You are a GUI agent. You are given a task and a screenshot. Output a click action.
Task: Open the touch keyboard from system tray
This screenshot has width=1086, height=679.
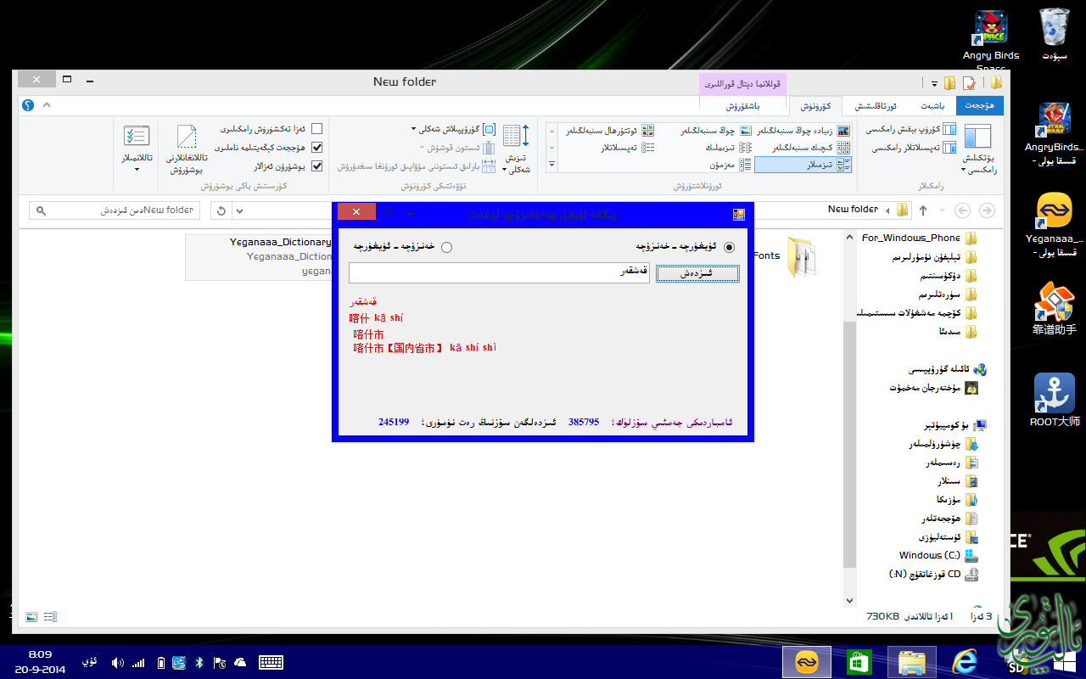[x=271, y=663]
